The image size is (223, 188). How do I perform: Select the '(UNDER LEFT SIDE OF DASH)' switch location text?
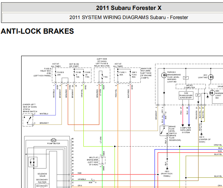[30, 106]
